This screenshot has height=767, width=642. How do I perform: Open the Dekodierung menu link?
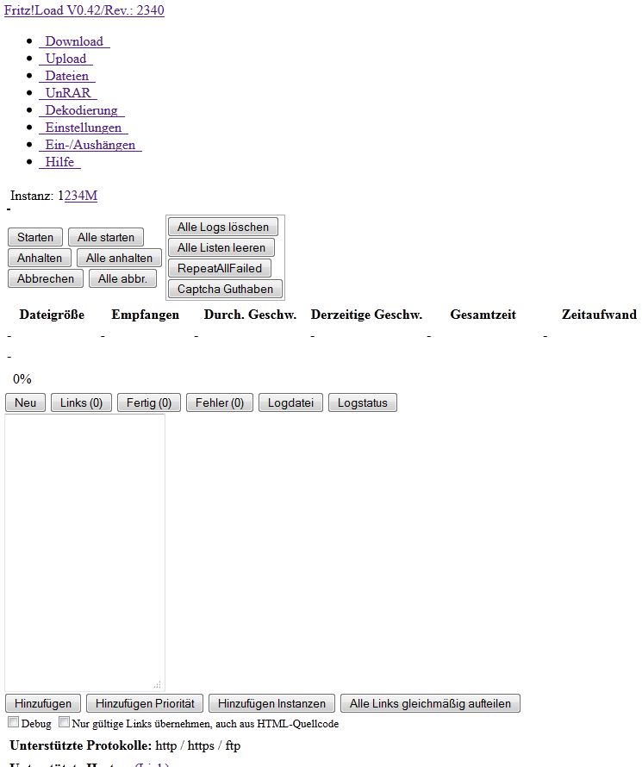coord(82,110)
